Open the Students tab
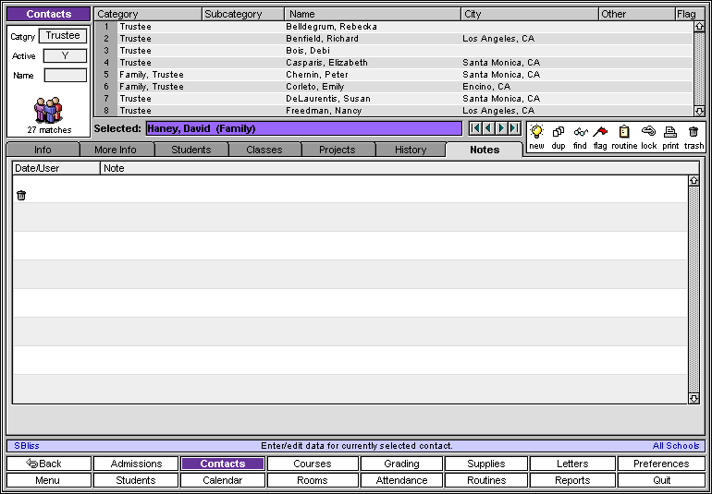Image resolution: width=712 pixels, height=494 pixels. (191, 150)
